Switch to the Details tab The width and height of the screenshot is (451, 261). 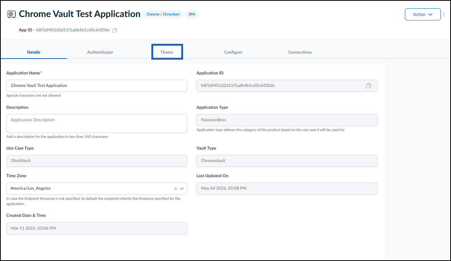[34, 52]
